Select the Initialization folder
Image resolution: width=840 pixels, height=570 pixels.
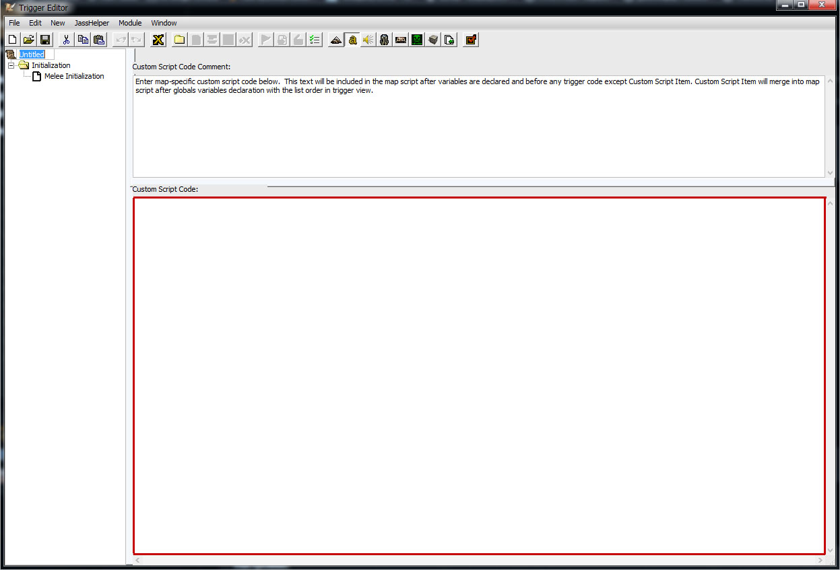tap(51, 65)
